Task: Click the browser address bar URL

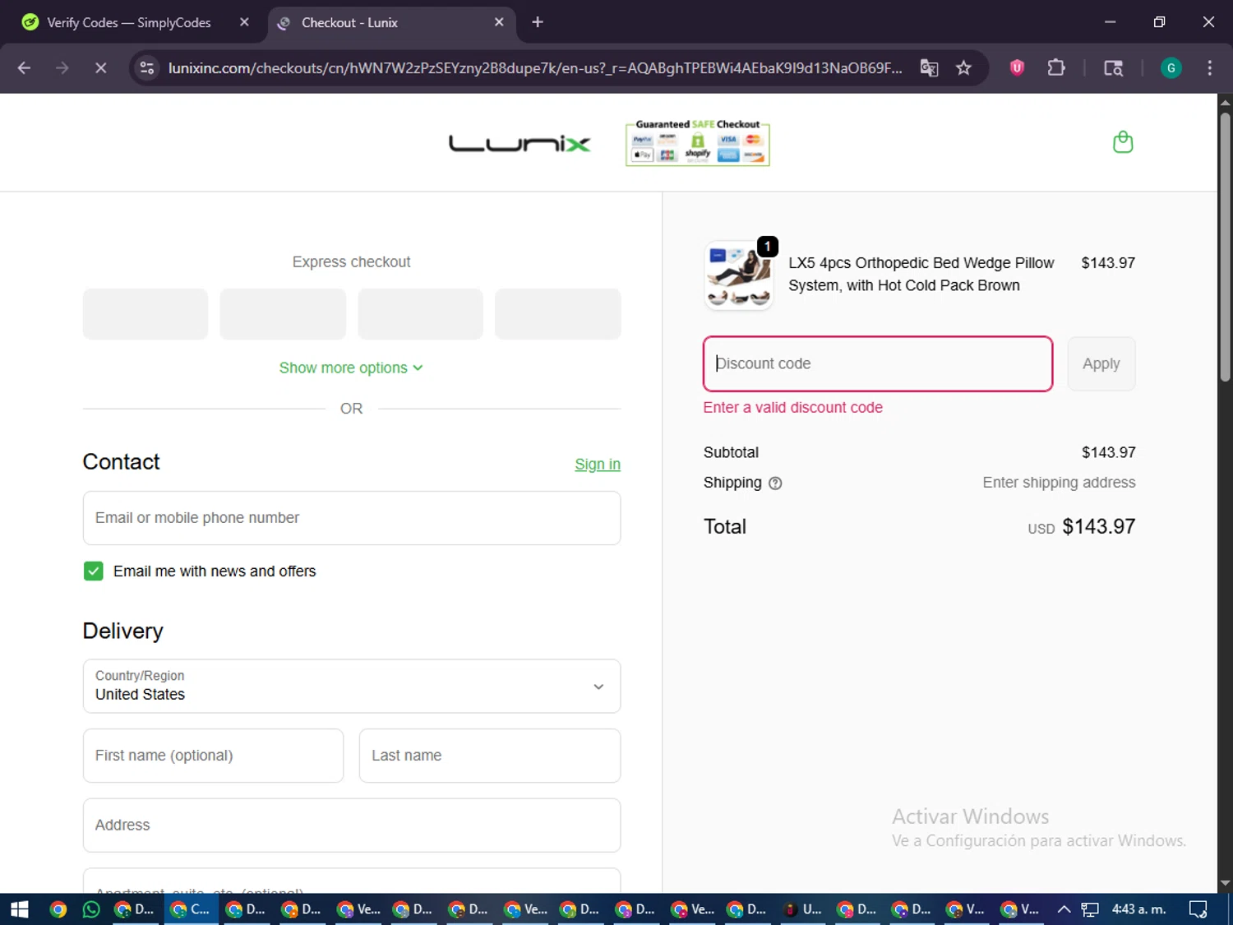Action: coord(535,68)
